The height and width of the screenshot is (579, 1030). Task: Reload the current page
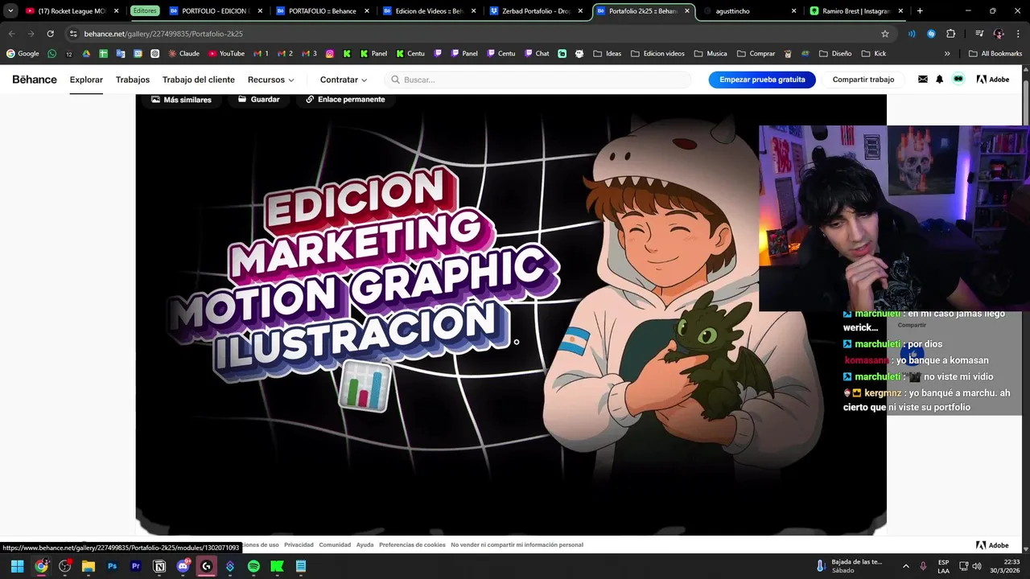pyautogui.click(x=50, y=34)
